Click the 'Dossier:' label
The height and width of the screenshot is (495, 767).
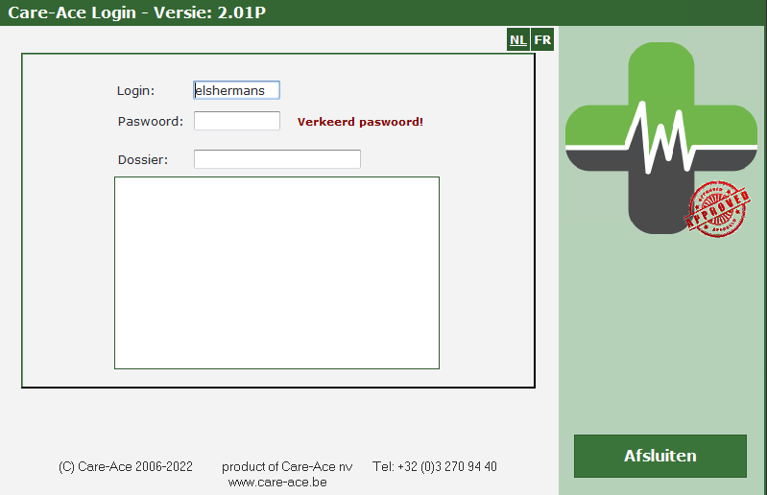click(x=143, y=160)
